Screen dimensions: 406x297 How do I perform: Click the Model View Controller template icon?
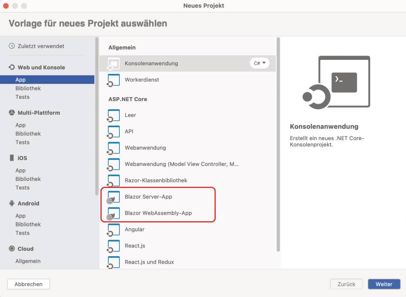pyautogui.click(x=114, y=164)
